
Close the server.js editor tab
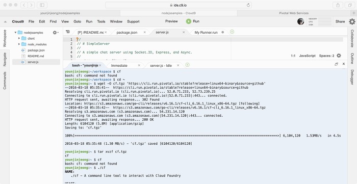184,32
